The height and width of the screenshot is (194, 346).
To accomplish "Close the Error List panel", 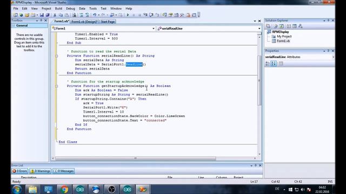I will pyautogui.click(x=260, y=165).
